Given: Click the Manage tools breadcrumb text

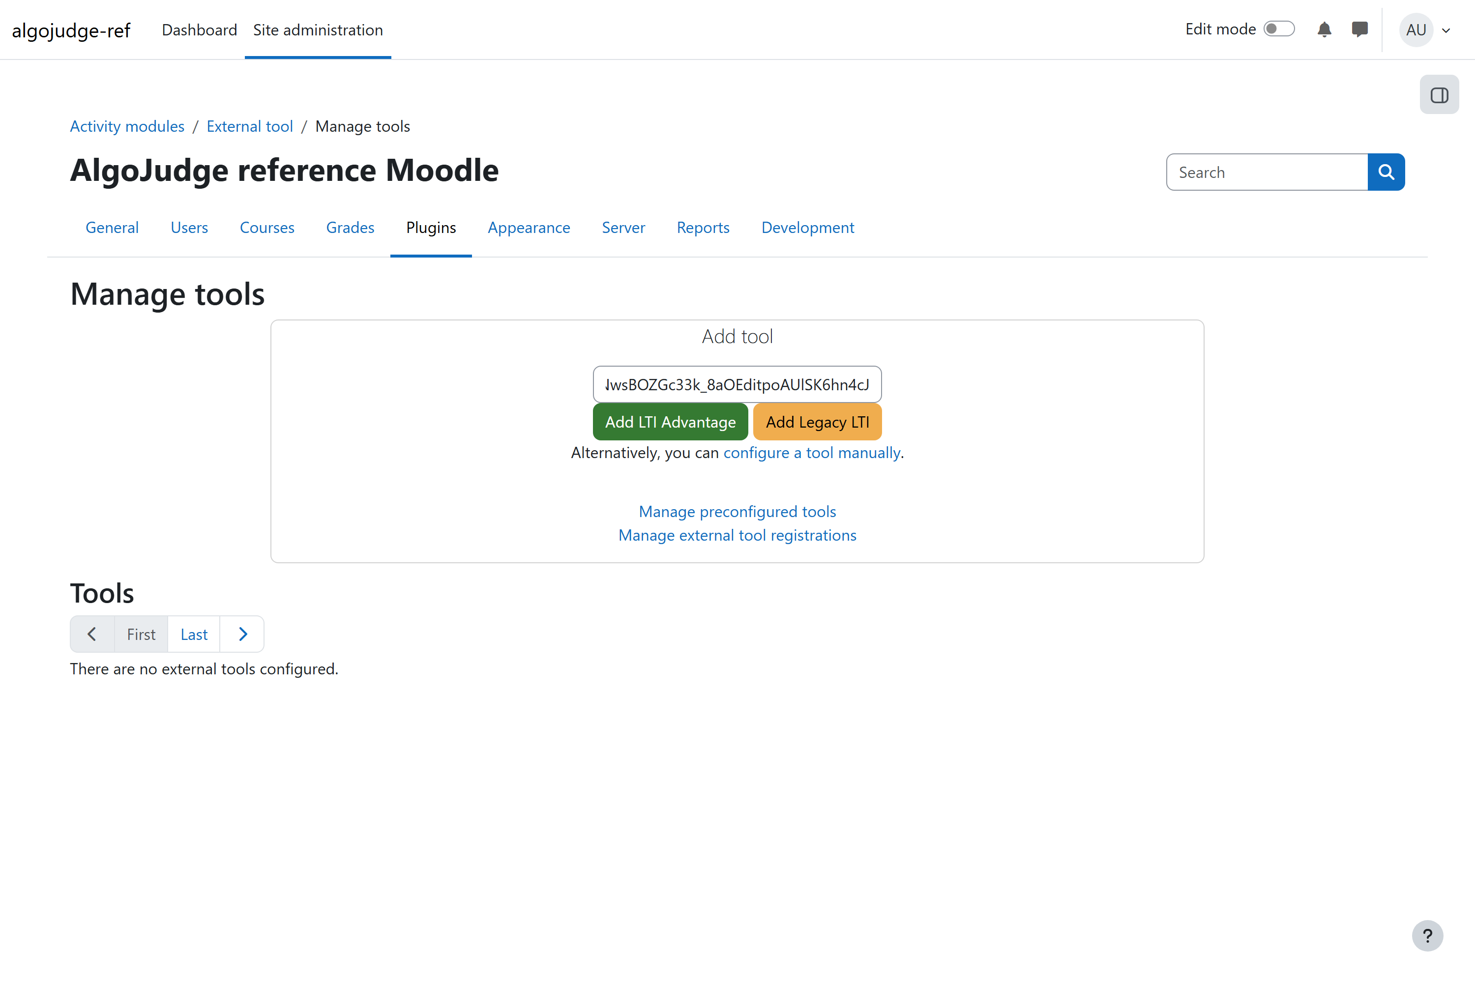Looking at the screenshot, I should [362, 126].
